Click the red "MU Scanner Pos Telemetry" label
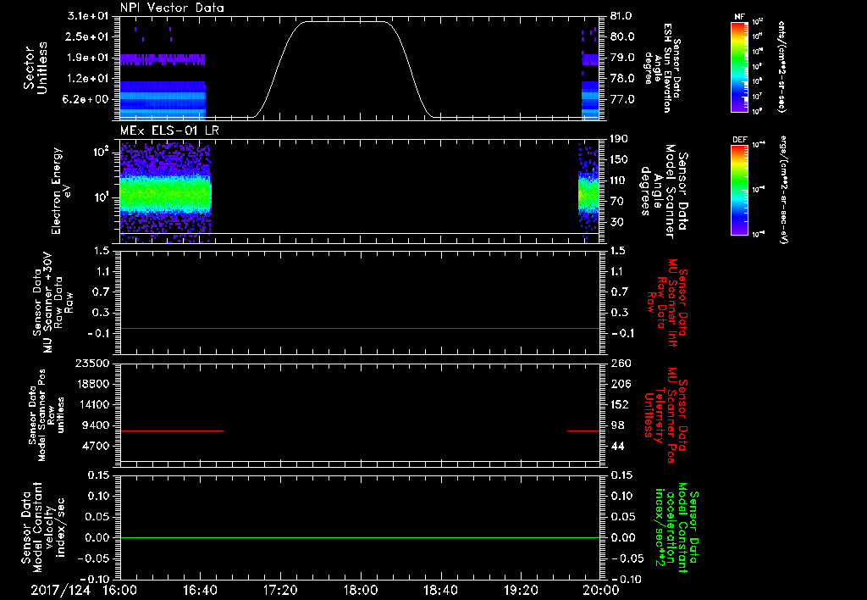This screenshot has height=600, width=867. pos(666,416)
